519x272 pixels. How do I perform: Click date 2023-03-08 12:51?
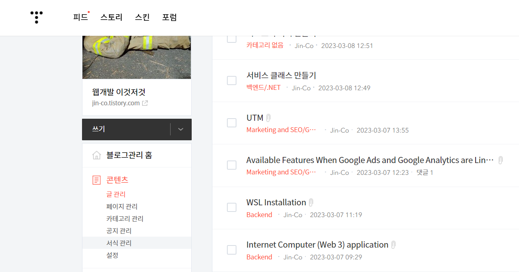tap(347, 46)
